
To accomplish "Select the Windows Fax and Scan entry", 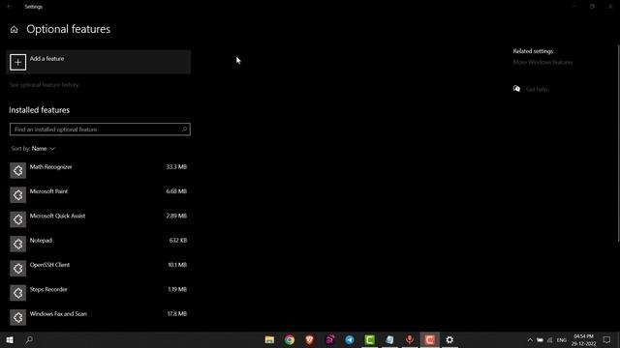I will pyautogui.click(x=99, y=317).
